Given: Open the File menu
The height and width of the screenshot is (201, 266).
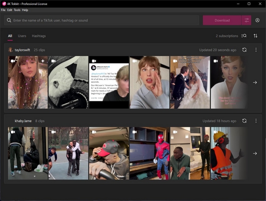Looking at the screenshot, I should click(x=3, y=10).
